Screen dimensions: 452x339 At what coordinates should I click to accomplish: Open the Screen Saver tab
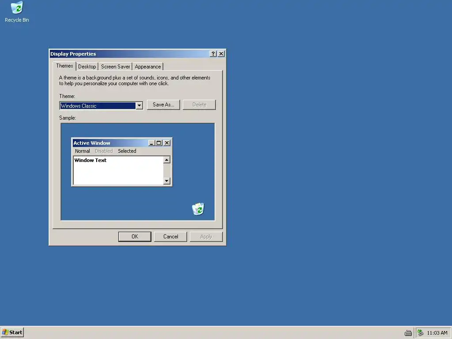pos(115,67)
